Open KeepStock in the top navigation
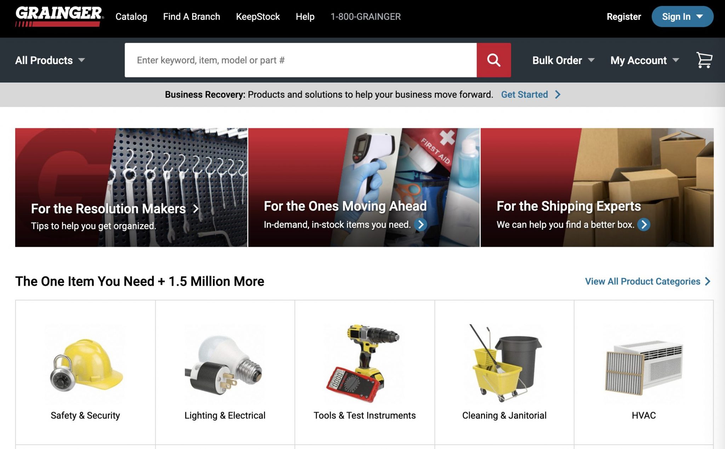 pyautogui.click(x=258, y=17)
